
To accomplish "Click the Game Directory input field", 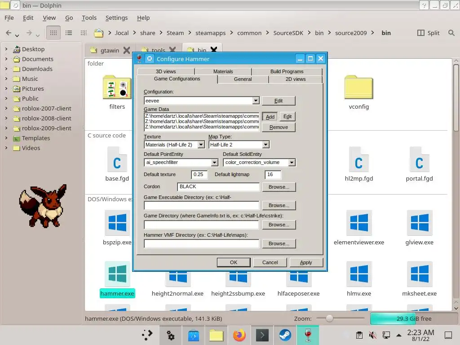I will point(201,225).
